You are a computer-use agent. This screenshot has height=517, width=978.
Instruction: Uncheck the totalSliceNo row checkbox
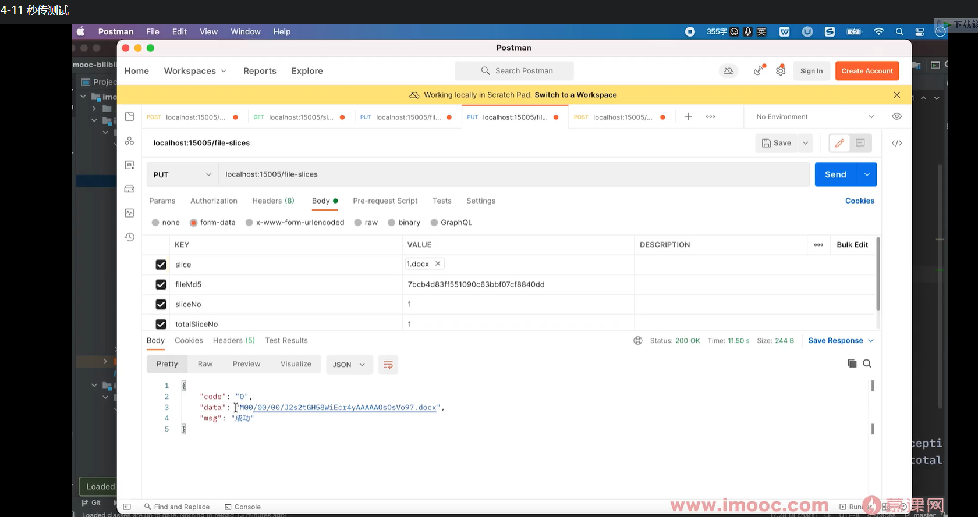click(161, 324)
